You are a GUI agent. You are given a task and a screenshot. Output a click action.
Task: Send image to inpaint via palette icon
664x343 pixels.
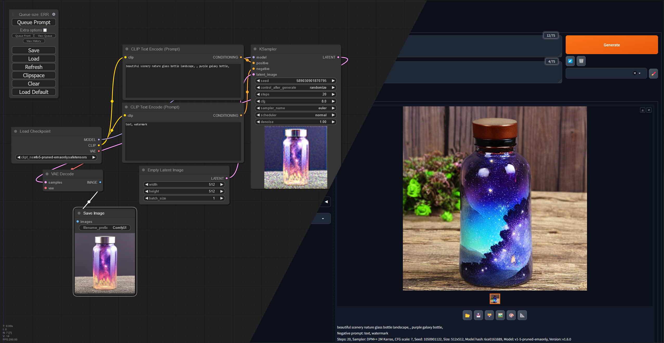(511, 315)
